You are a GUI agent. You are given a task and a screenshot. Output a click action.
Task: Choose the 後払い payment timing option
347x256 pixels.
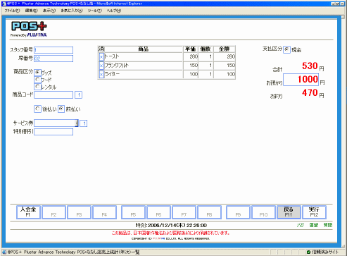coord(37,109)
